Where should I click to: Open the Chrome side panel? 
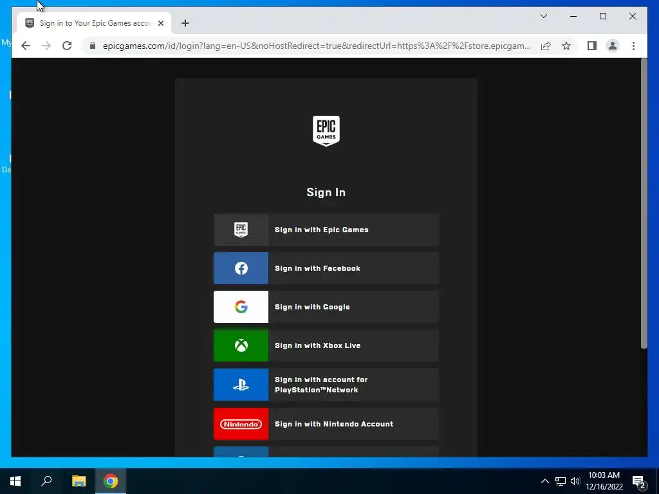coord(592,46)
